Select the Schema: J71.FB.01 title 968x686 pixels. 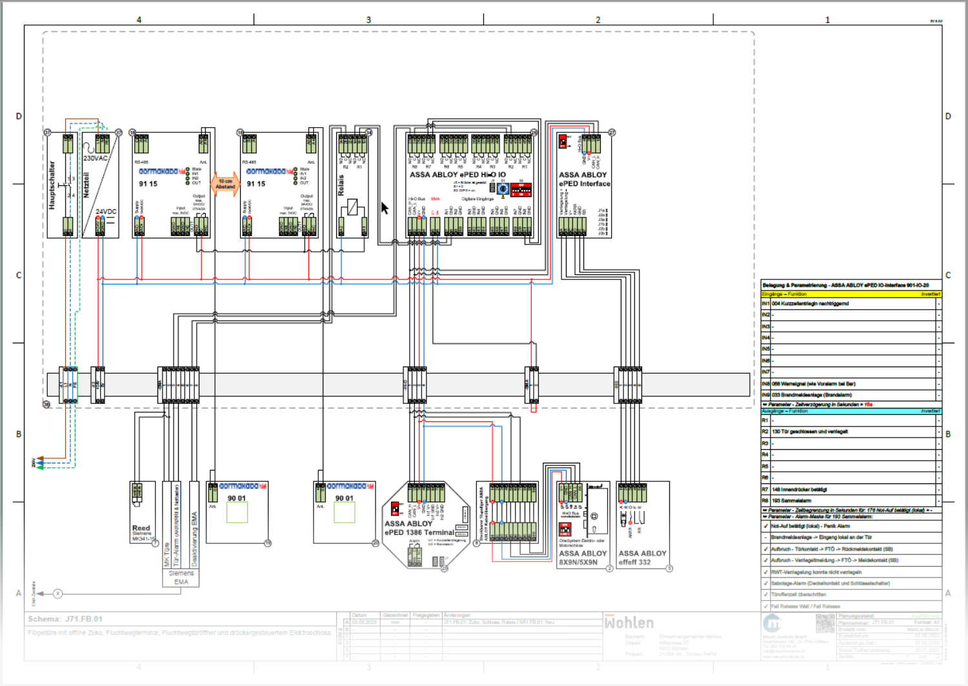click(x=65, y=619)
